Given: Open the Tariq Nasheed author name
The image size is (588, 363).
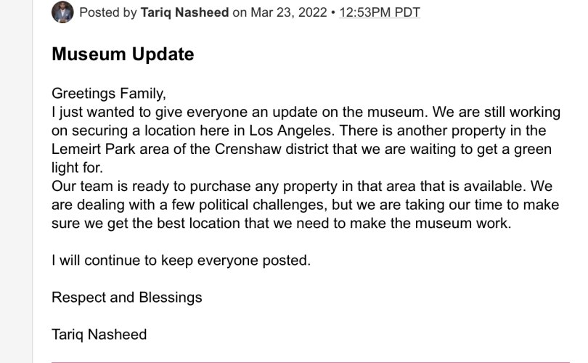Looking at the screenshot, I should pos(184,12).
